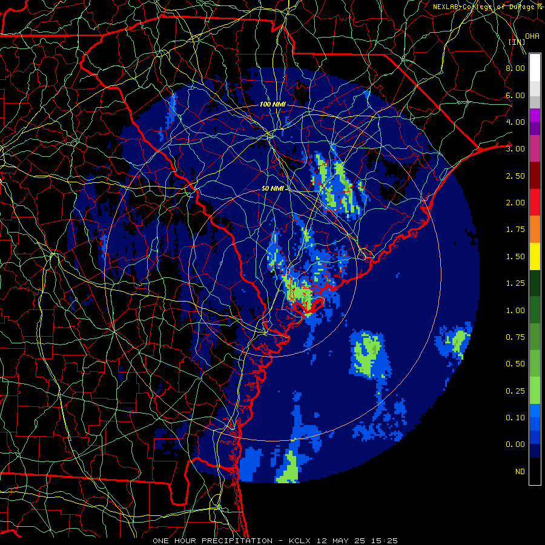Click the 2.50 legend value
Viewport: 545px width, 545px height.
(515, 176)
